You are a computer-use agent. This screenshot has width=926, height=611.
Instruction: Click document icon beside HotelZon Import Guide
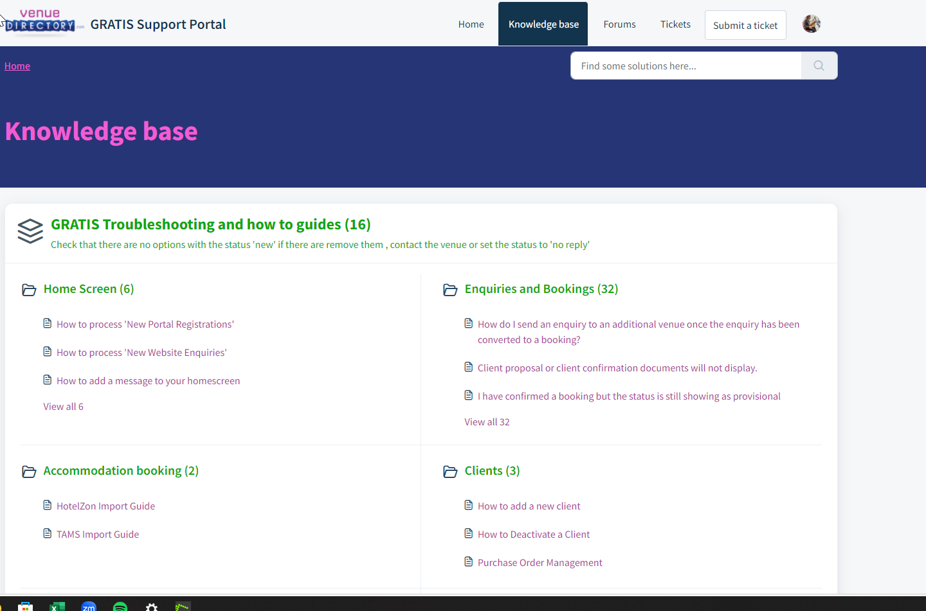[48, 505]
